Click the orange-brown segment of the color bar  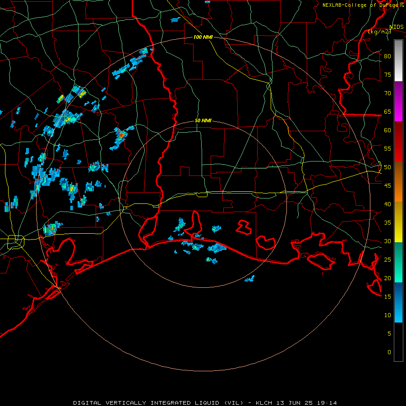(x=398, y=182)
